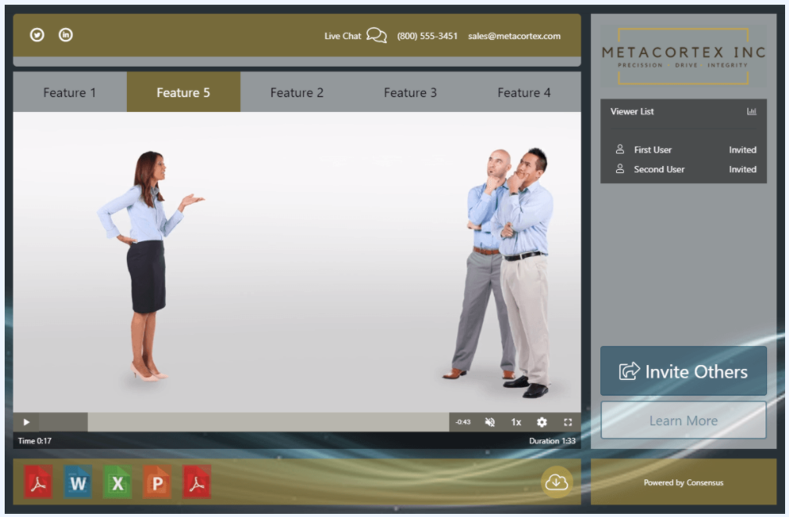Show the Feature 4 tab
The image size is (789, 517).
(524, 92)
